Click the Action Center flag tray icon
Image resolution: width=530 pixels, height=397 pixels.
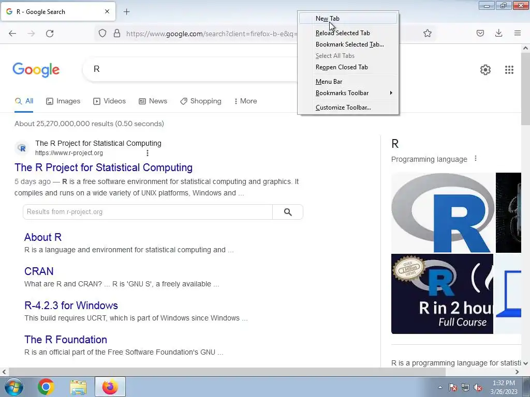453,388
